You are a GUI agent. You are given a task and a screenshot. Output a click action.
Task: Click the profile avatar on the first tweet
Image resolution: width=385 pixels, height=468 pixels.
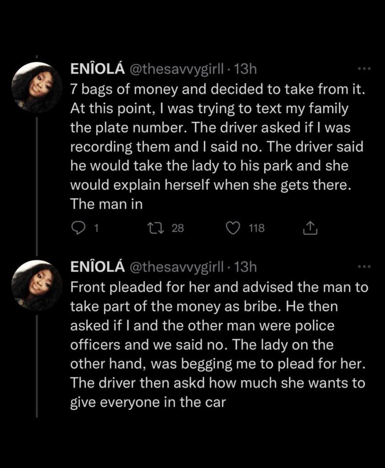click(36, 87)
